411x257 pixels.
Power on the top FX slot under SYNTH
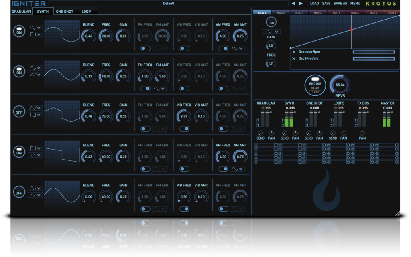280,145
